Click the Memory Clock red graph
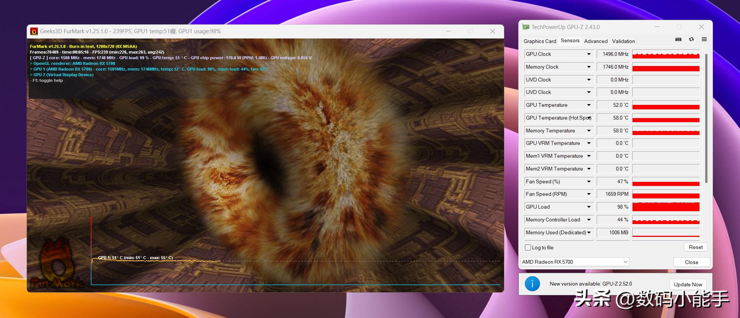The image size is (740, 318). pyautogui.click(x=666, y=67)
